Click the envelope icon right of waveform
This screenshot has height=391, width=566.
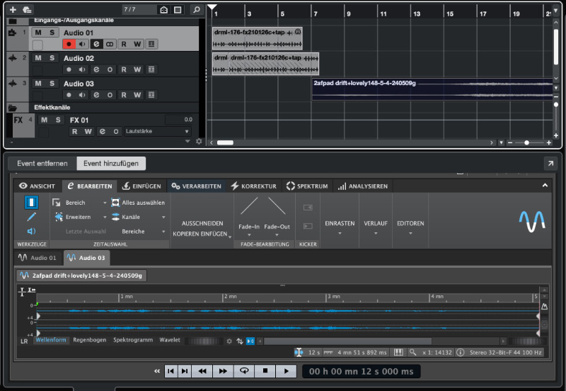tap(544, 307)
